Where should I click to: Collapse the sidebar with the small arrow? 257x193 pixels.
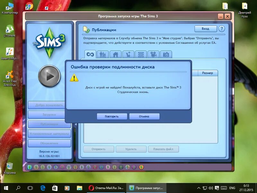(x=75, y=124)
